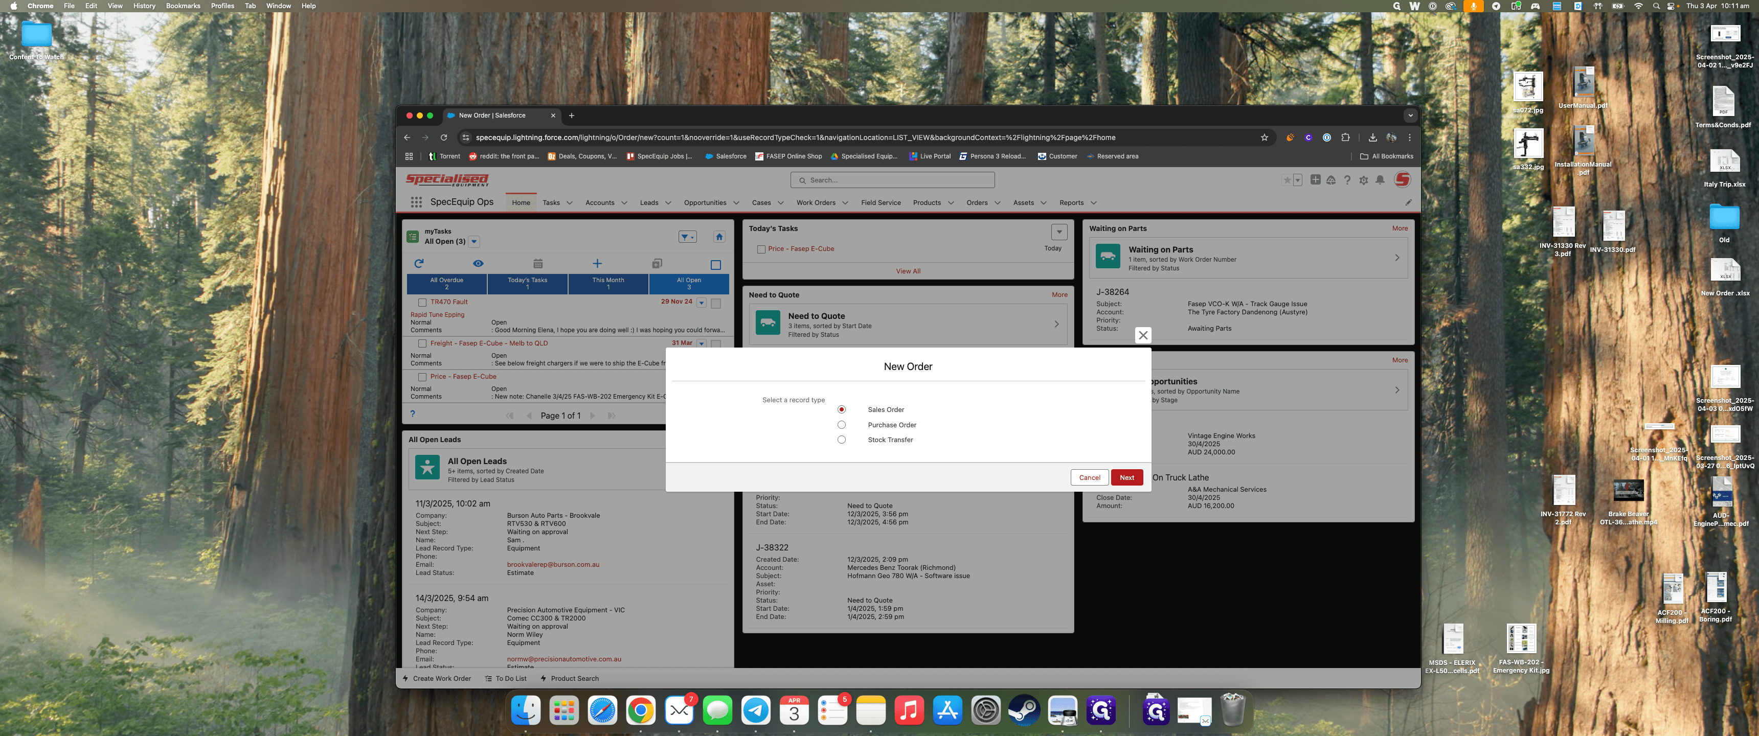
Task: Open the Today's Tasks dropdown arrow
Action: 1058,232
